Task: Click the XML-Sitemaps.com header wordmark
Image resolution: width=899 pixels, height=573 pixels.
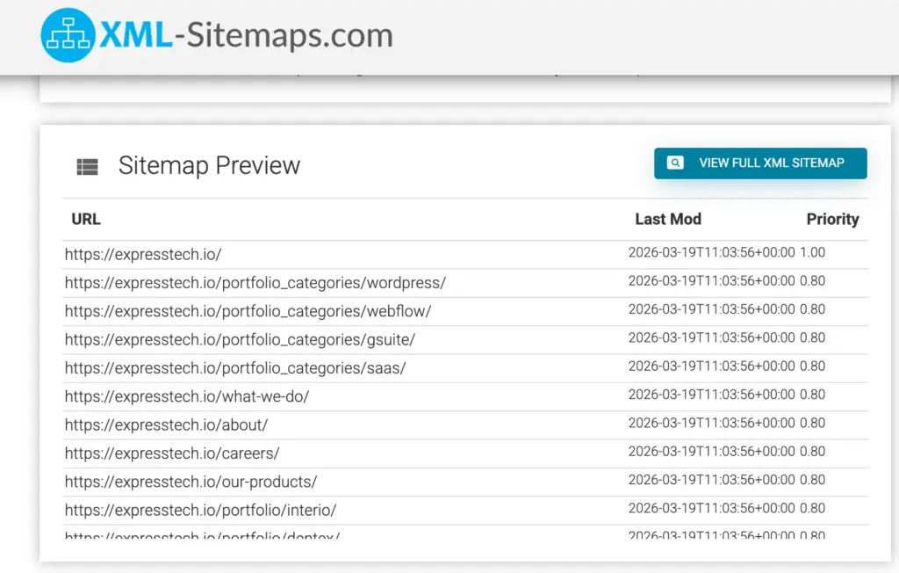Action: [246, 35]
